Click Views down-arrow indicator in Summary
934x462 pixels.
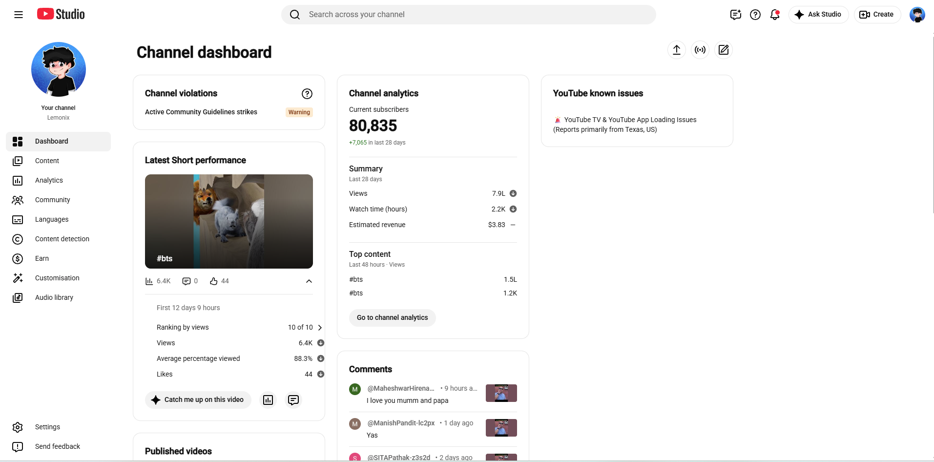pyautogui.click(x=513, y=193)
